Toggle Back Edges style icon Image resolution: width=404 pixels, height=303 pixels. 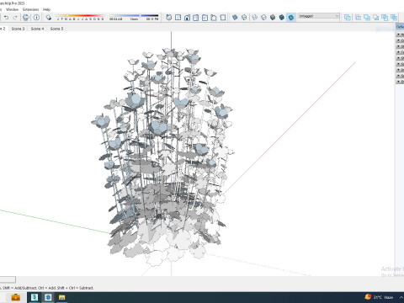(244, 18)
